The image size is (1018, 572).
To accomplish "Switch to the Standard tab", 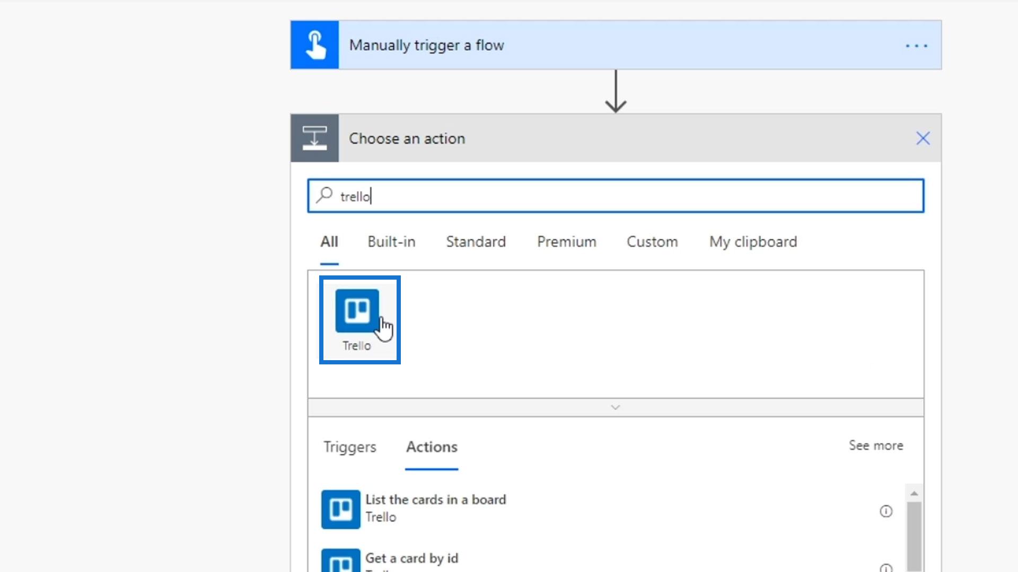I will [476, 242].
